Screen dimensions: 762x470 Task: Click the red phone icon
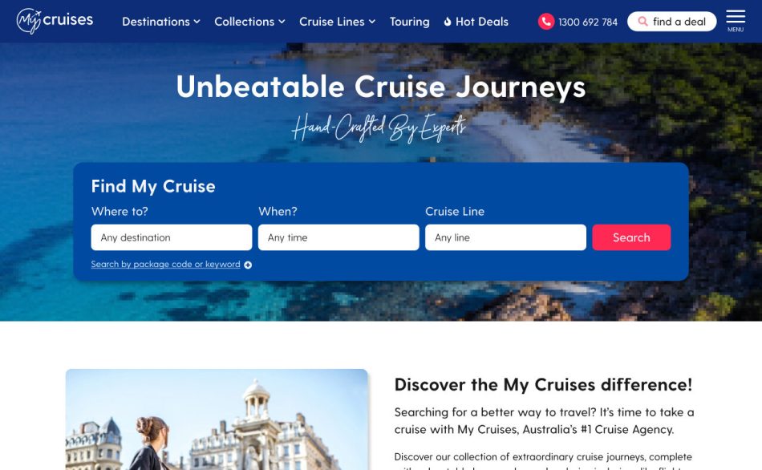[x=546, y=22]
